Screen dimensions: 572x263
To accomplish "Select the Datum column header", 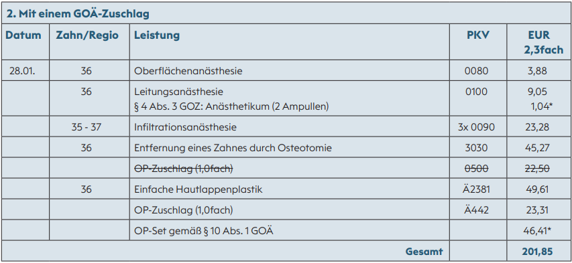I will (23, 35).
